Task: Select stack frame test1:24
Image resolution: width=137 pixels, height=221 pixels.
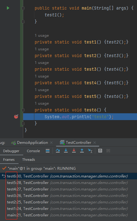Action: pos(69,209)
